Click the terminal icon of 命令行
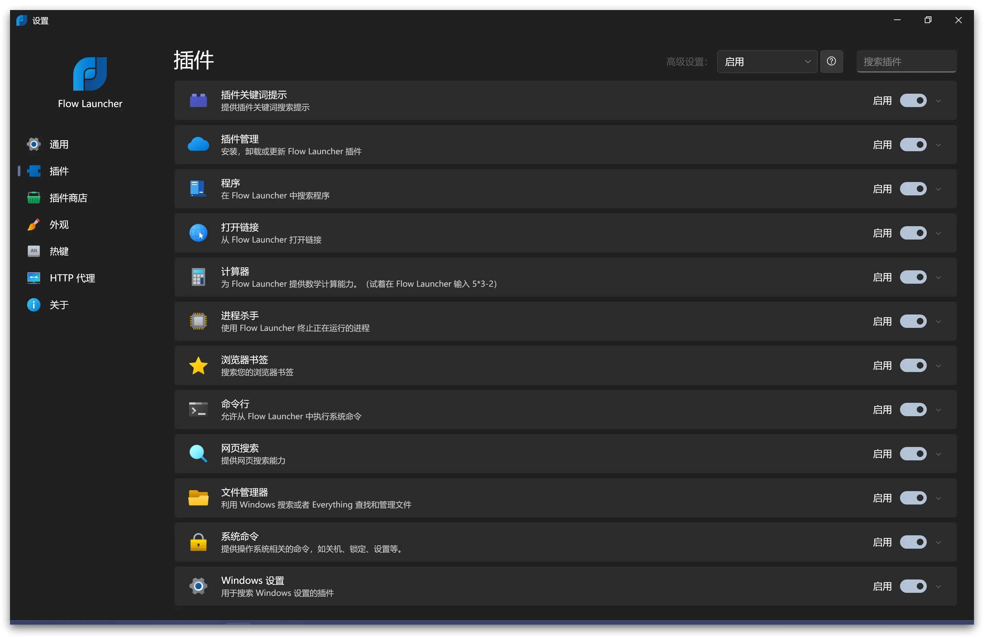The height and width of the screenshot is (638, 984). (x=198, y=409)
